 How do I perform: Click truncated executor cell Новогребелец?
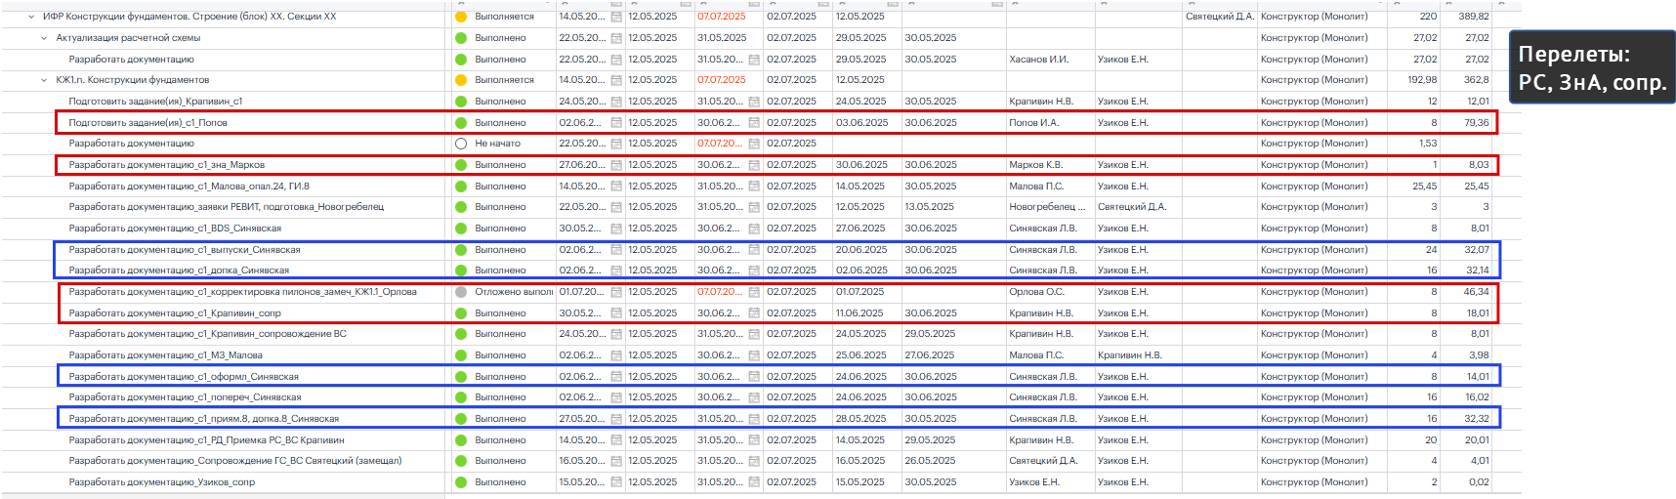1047,207
